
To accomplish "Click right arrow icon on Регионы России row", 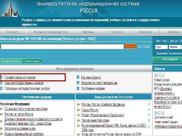I will [x=149, y=105].
